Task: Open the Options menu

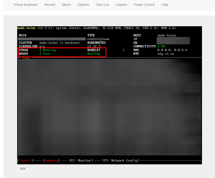Action: 83,5
